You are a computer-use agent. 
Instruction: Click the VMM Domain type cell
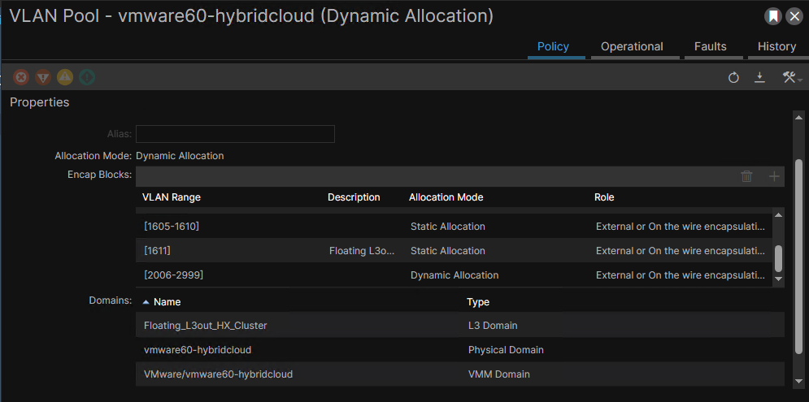(x=499, y=374)
